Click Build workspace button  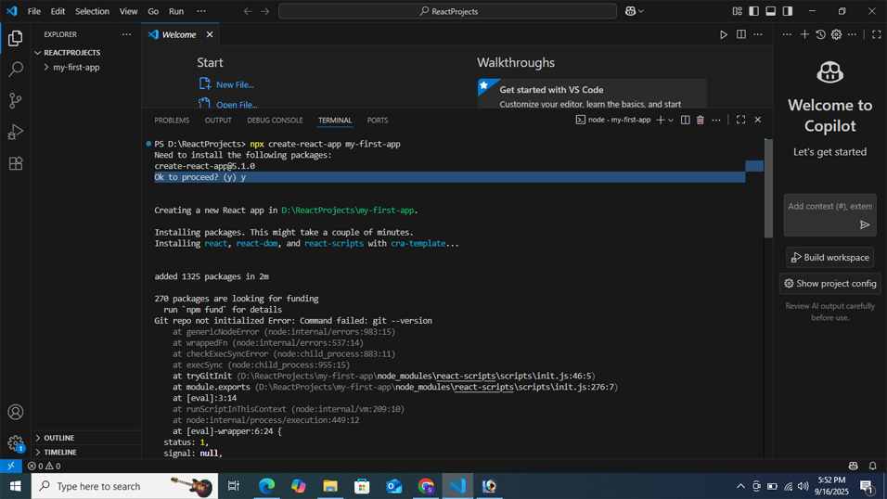829,258
